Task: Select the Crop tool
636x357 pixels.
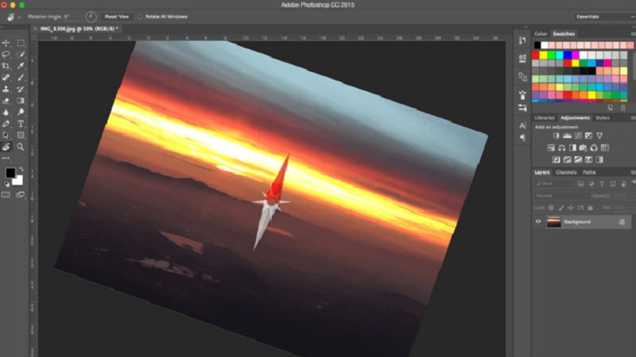Action: click(6, 66)
